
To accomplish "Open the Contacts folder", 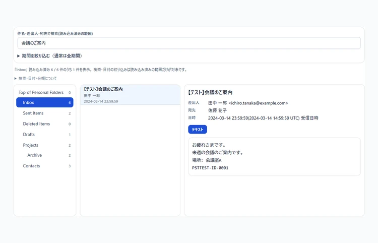I will (44, 166).
